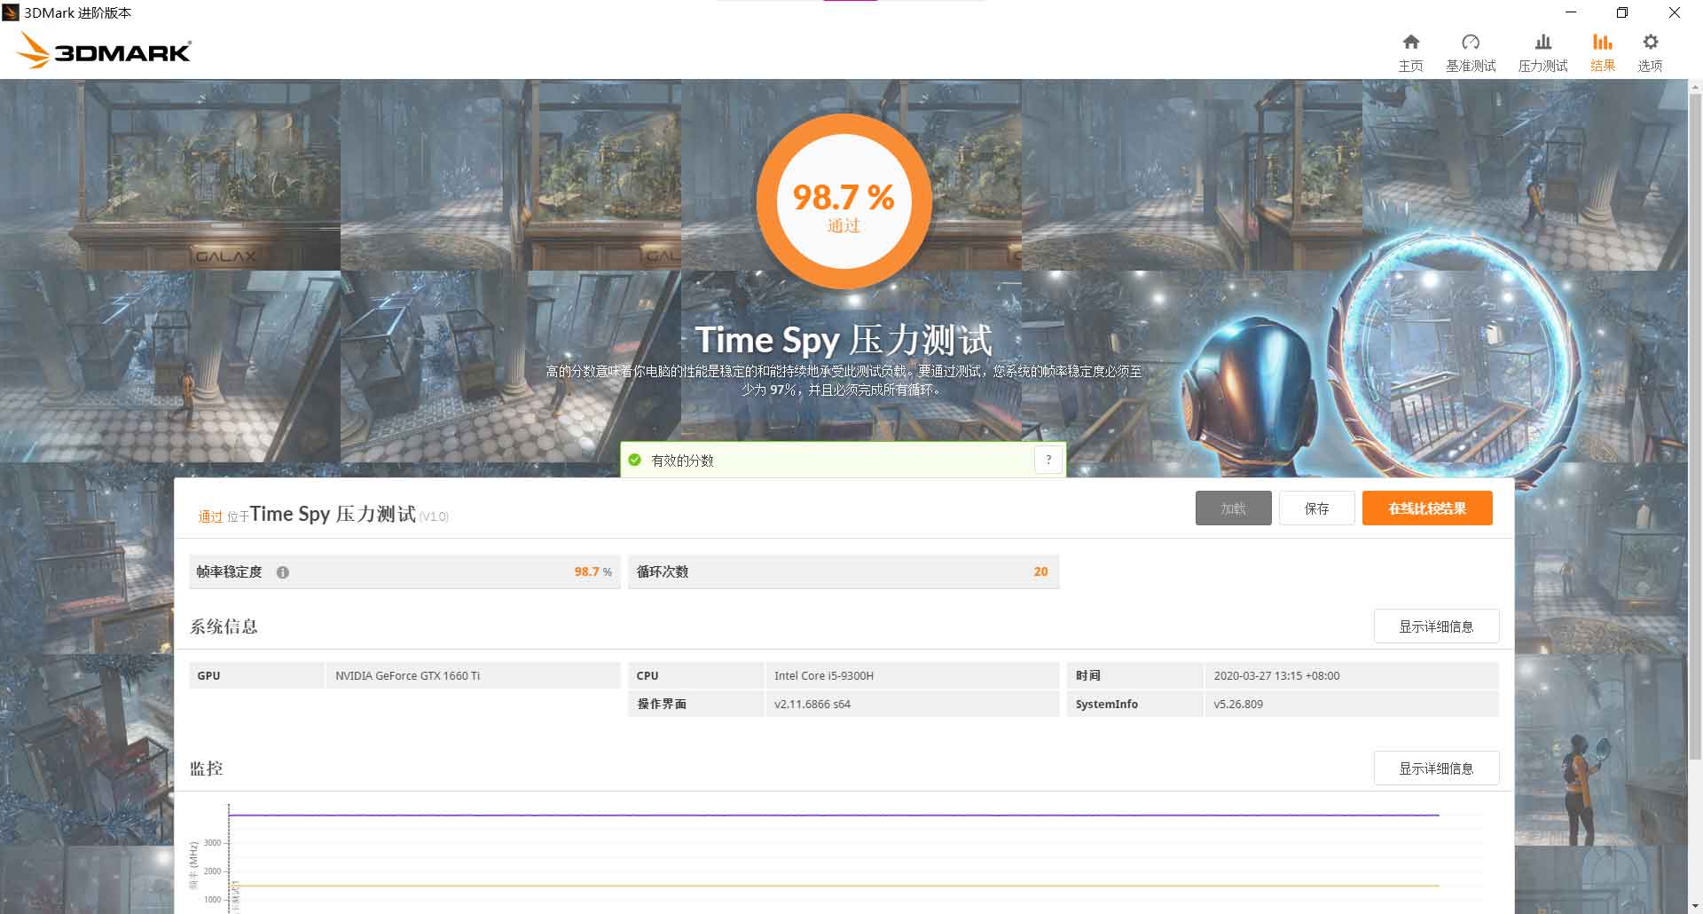Click the purple line in monitoring graph
This screenshot has width=1703, height=914.
pyautogui.click(x=834, y=815)
